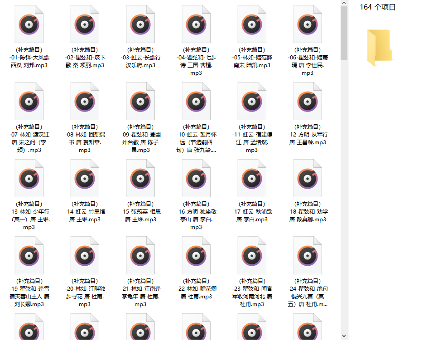Click filename text '-05-林如-赠范晔 南宋 陆凯.mp3'

(x=252, y=61)
